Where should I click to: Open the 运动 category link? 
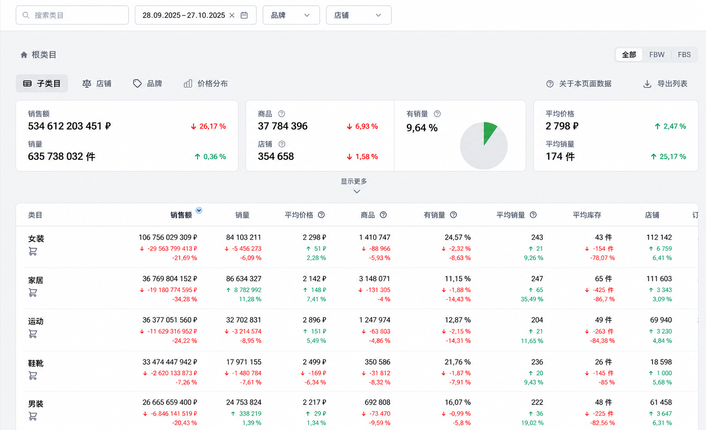pyautogui.click(x=36, y=321)
